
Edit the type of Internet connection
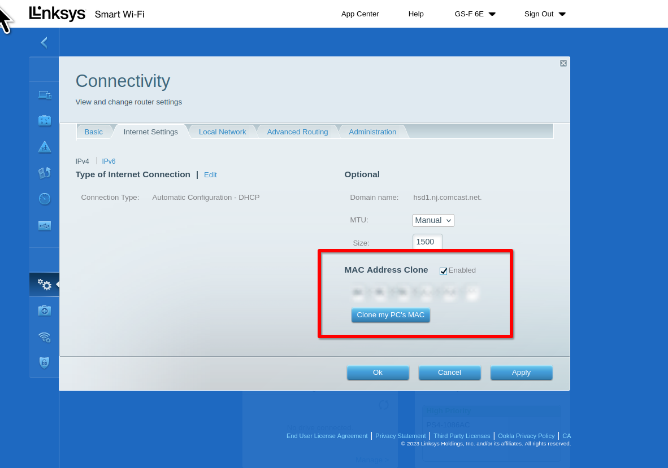pos(210,175)
